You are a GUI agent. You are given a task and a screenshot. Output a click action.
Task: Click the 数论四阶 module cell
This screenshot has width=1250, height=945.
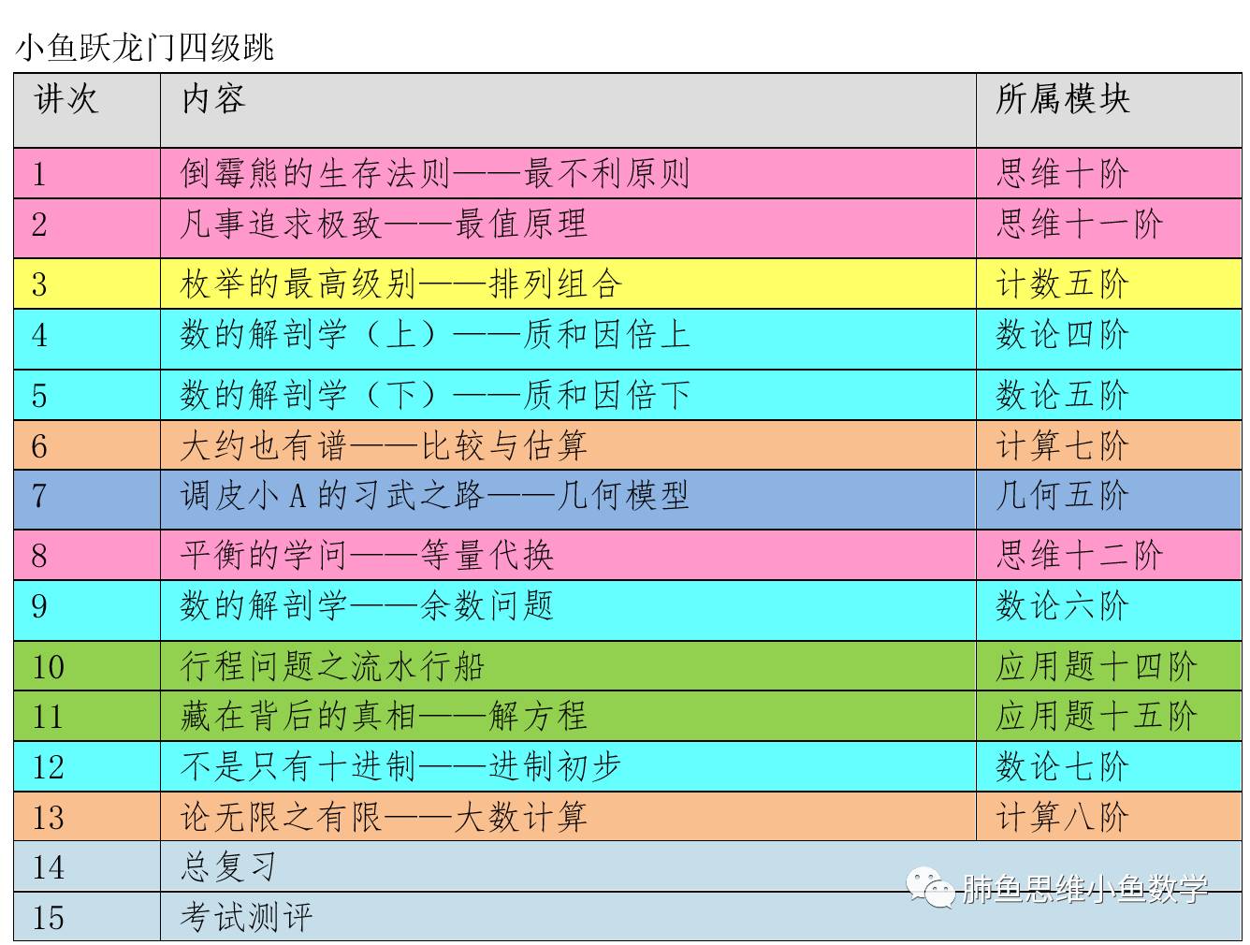tap(1109, 339)
